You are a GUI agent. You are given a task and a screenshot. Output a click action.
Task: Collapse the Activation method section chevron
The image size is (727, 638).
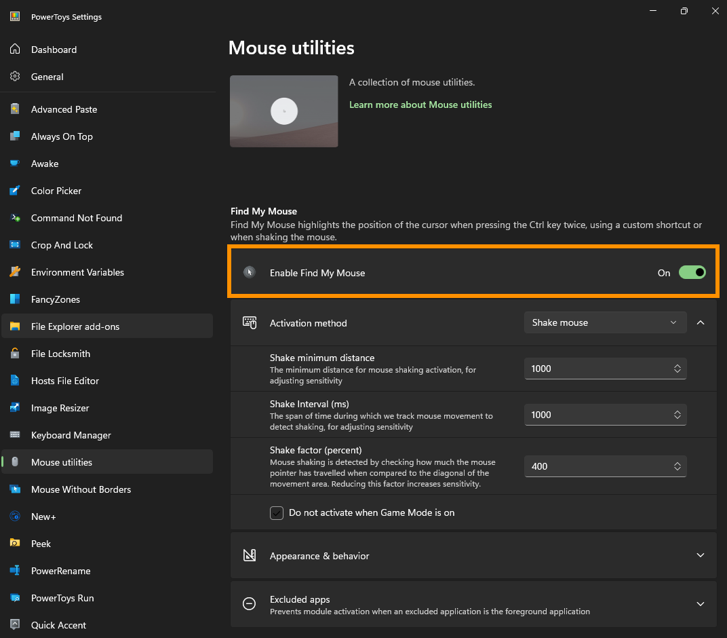click(700, 322)
